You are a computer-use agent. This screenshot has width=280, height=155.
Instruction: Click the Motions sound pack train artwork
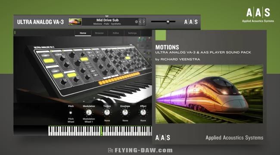click(x=209, y=94)
